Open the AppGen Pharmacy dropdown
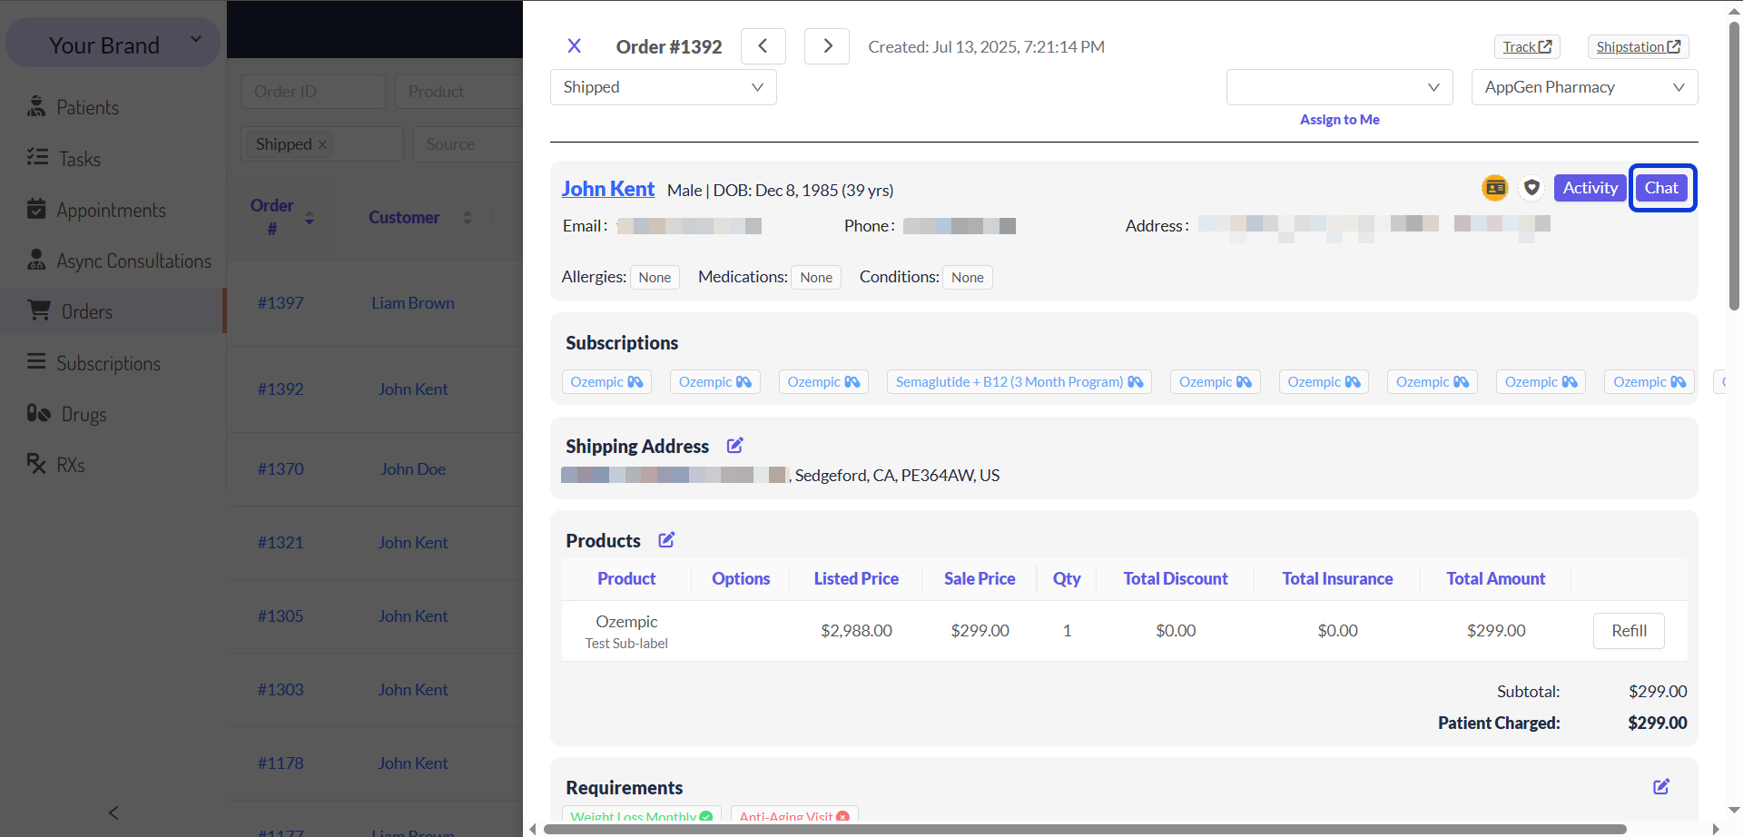 pos(1585,87)
